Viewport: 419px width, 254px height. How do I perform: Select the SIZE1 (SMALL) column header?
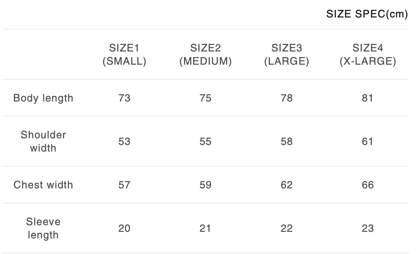click(x=125, y=55)
